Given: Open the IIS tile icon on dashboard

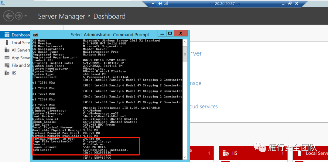Looking at the screenshot, I should pyautogui.click(x=225, y=154).
